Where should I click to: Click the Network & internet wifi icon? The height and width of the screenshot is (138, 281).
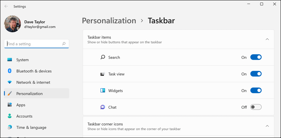10,82
